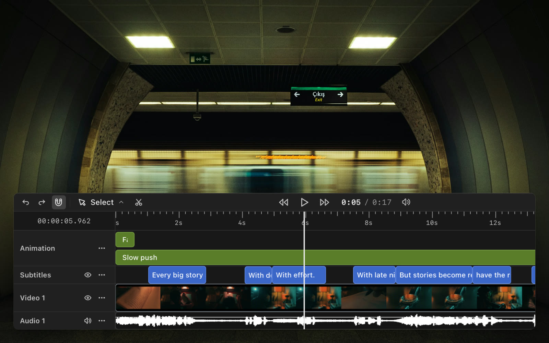Click the 0:17 total duration text

point(382,202)
